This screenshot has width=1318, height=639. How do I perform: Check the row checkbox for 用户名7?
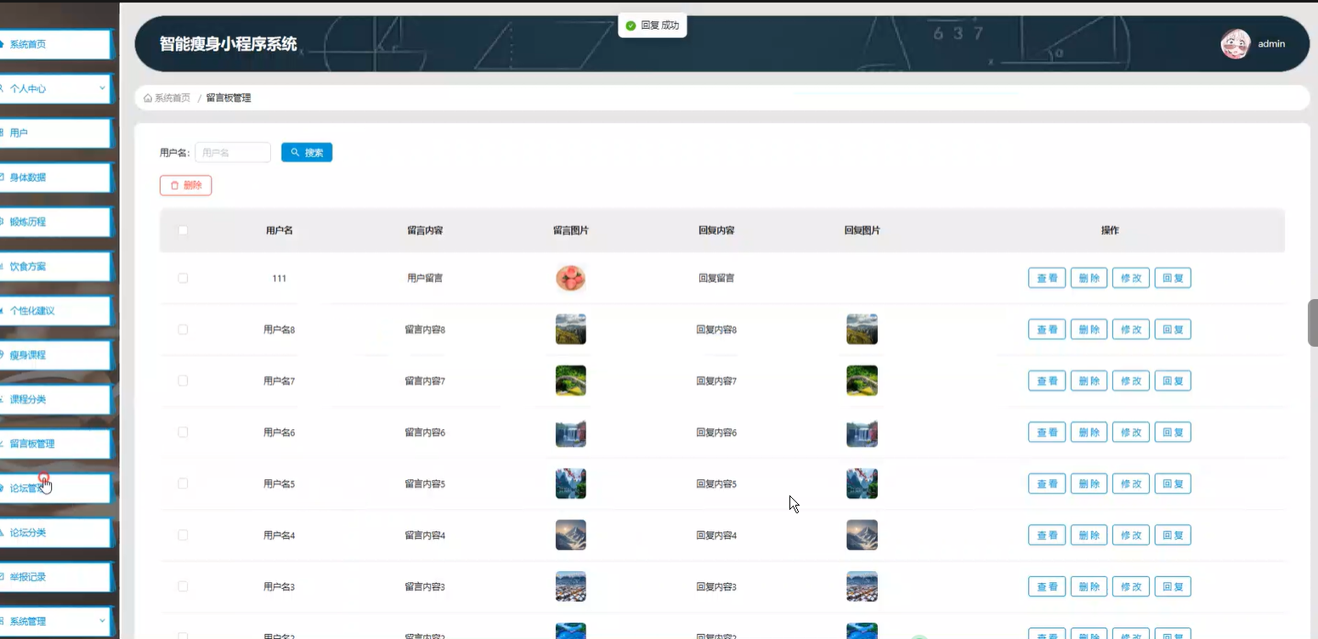pos(183,381)
